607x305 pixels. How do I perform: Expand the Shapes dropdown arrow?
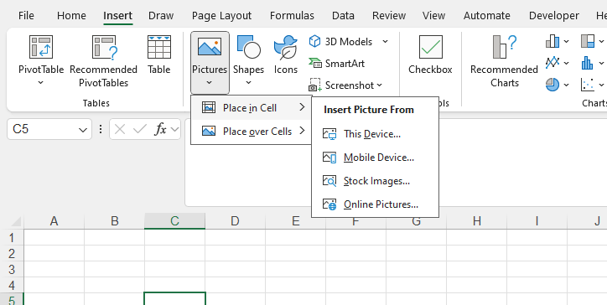click(x=248, y=82)
